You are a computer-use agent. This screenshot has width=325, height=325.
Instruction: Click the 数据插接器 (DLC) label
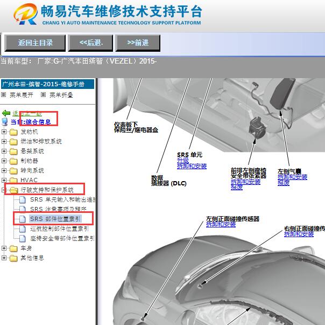(x=169, y=181)
